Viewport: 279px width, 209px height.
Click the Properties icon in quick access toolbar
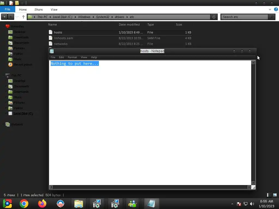pyautogui.click(x=11, y=3)
